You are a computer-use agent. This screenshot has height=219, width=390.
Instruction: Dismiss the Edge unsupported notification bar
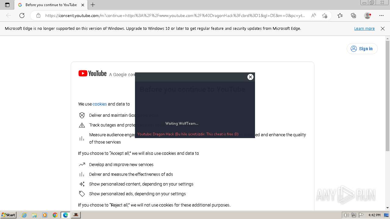click(383, 29)
